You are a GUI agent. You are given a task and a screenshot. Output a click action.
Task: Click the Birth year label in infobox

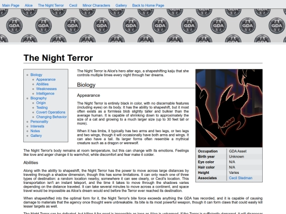[206, 157]
